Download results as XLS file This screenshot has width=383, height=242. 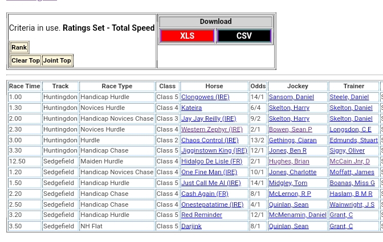pos(187,36)
